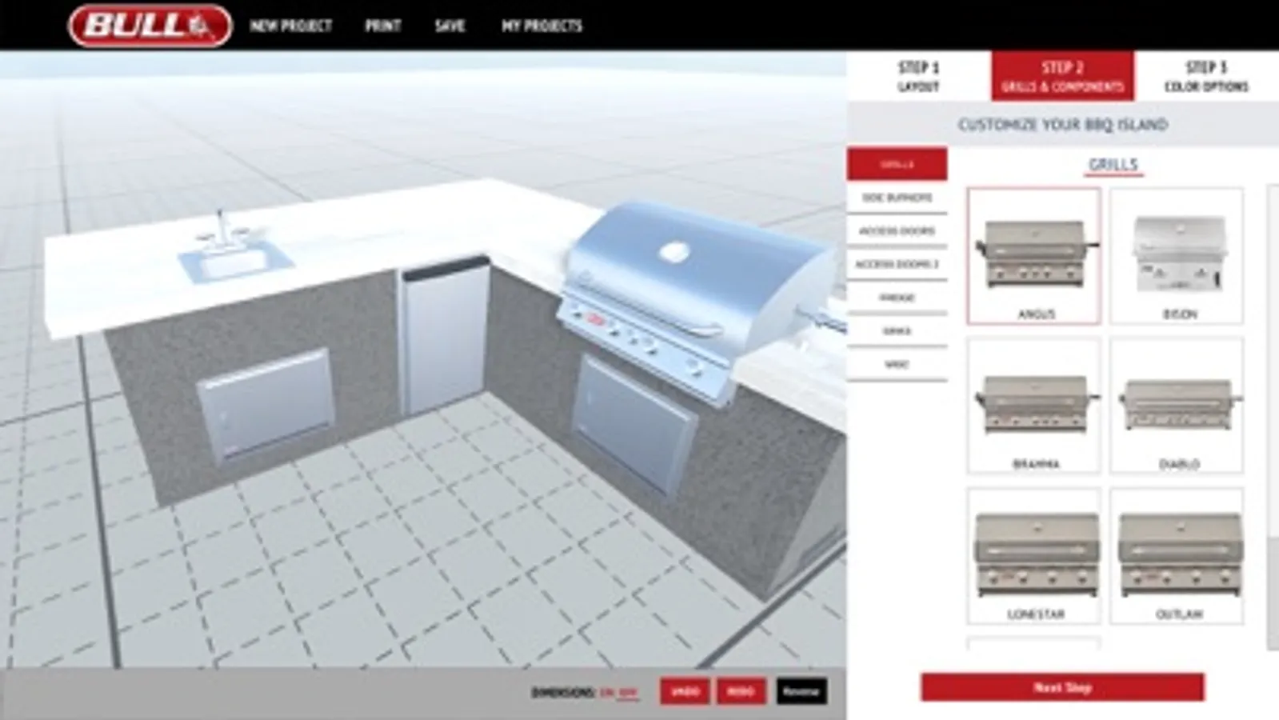
Task: Select the Brahma grill thumbnail
Action: [1033, 406]
